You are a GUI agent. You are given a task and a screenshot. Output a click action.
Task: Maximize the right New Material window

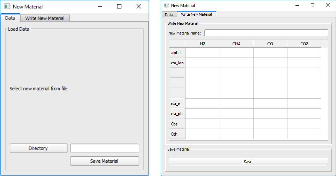(x=313, y=5)
